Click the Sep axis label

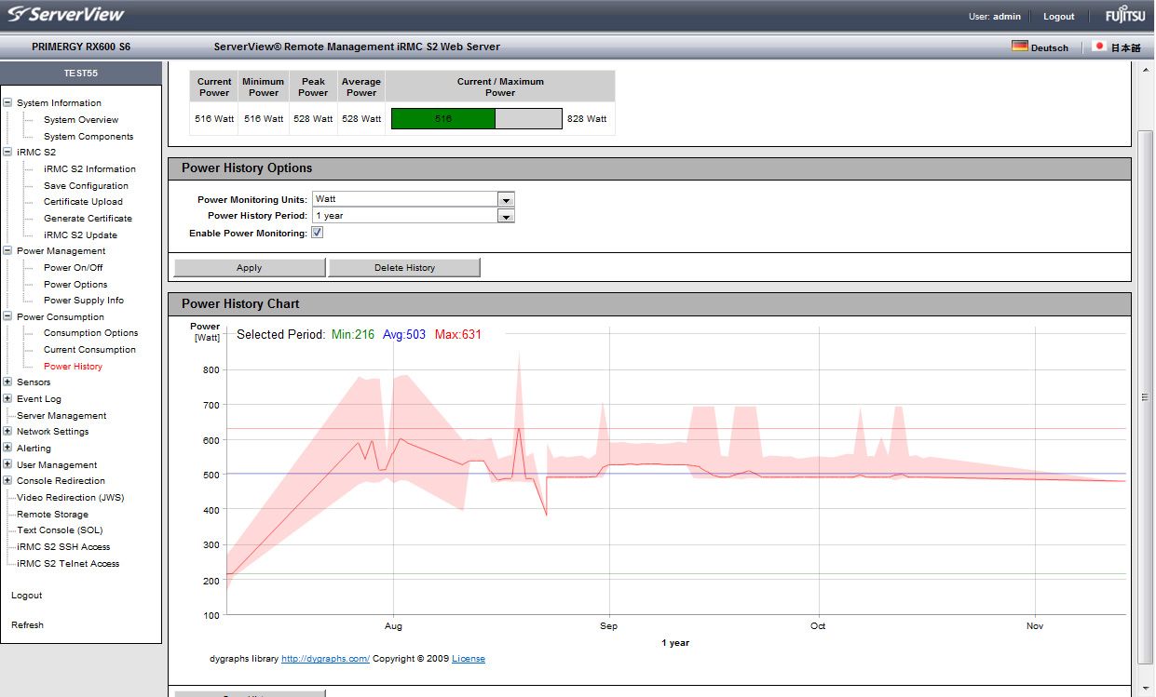[x=609, y=626]
